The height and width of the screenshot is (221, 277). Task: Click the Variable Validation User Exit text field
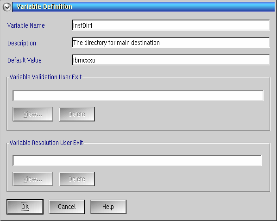coord(138,96)
